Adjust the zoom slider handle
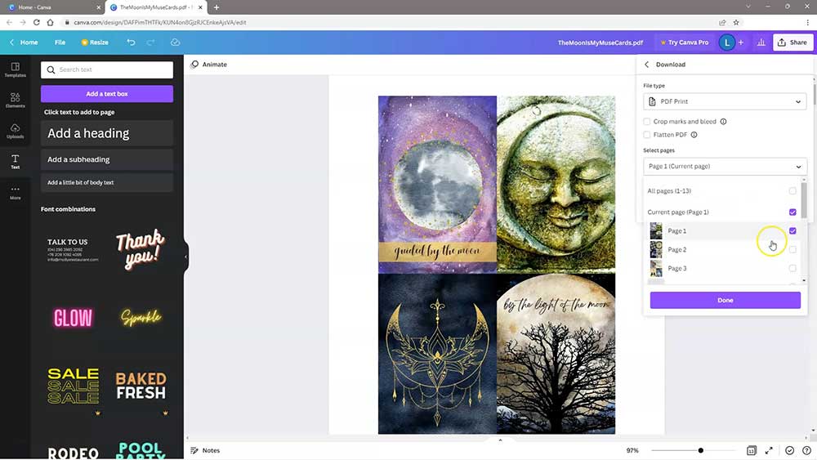This screenshot has height=460, width=817. coord(700,451)
